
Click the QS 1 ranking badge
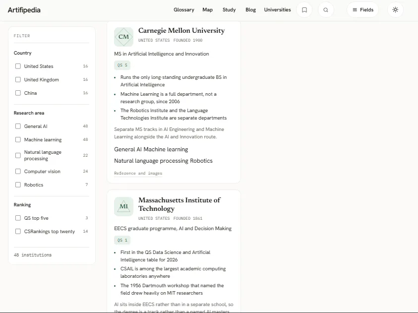122,240
